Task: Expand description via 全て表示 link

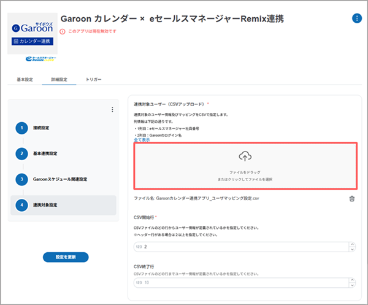Action: 142,140
